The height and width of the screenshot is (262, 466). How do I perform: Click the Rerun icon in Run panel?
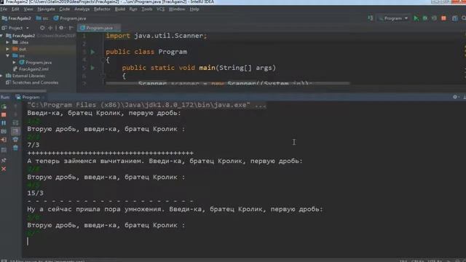pyautogui.click(x=4, y=106)
